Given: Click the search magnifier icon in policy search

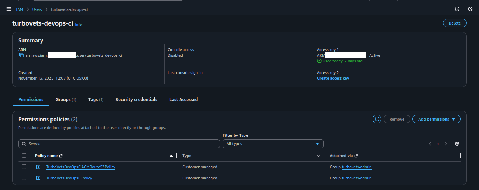Looking at the screenshot, I should pyautogui.click(x=24, y=144).
